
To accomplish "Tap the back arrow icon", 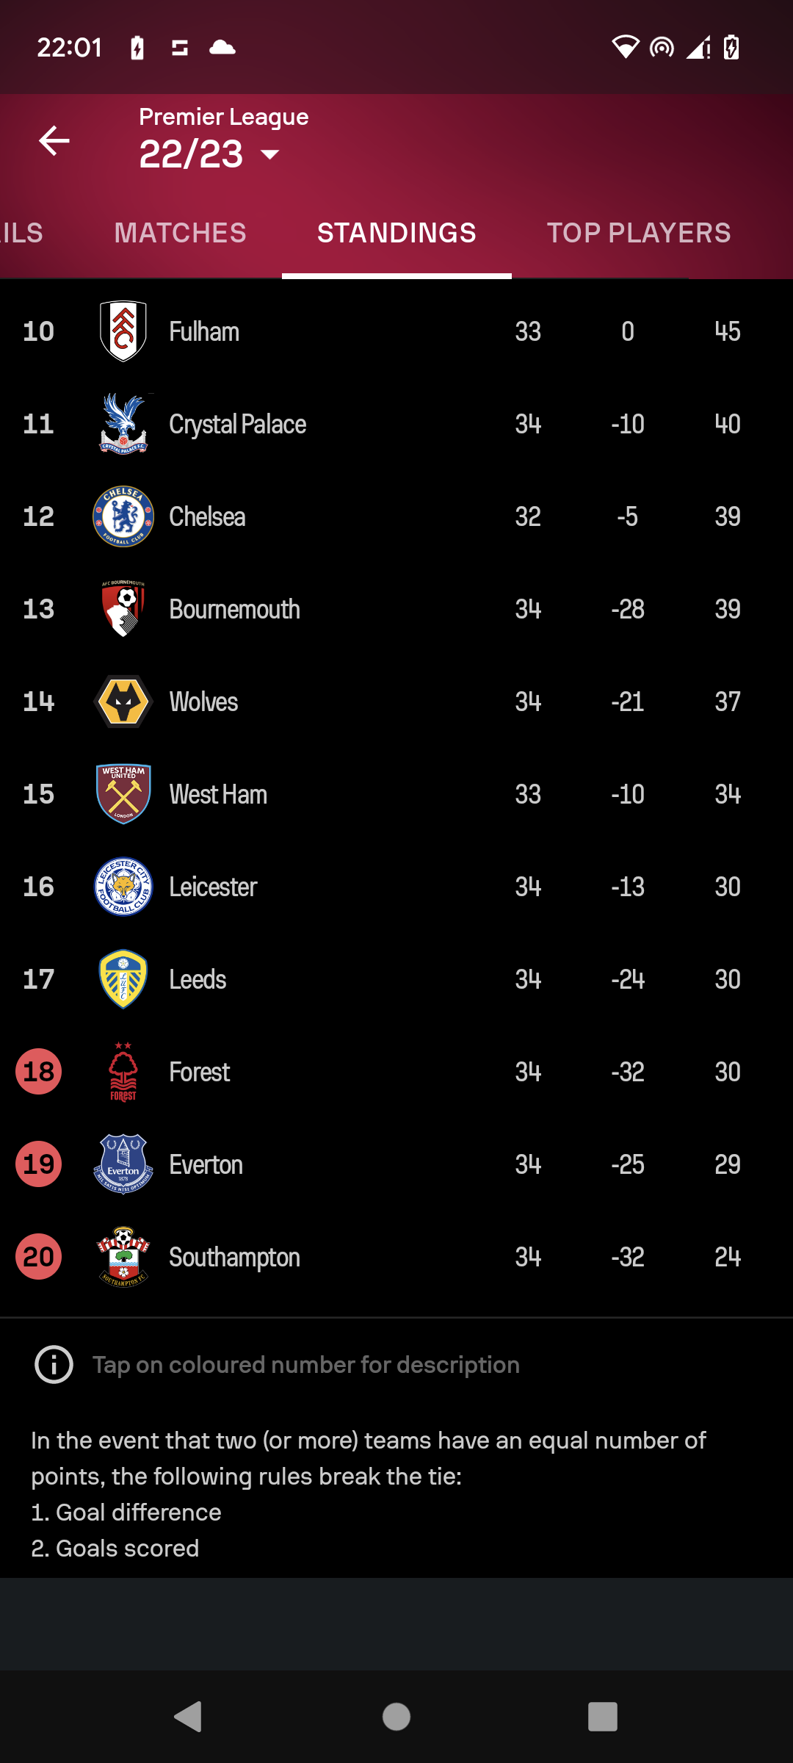I will [54, 140].
